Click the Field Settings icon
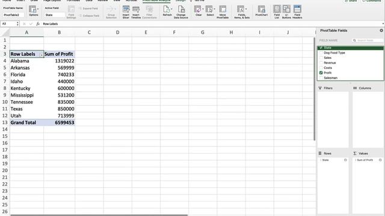 pos(71,12)
